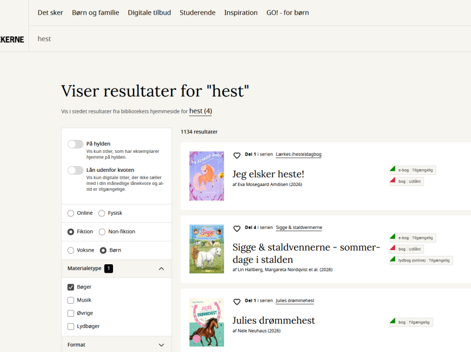Choose the Fiktion radio option
This screenshot has height=352, width=471.
coord(70,232)
